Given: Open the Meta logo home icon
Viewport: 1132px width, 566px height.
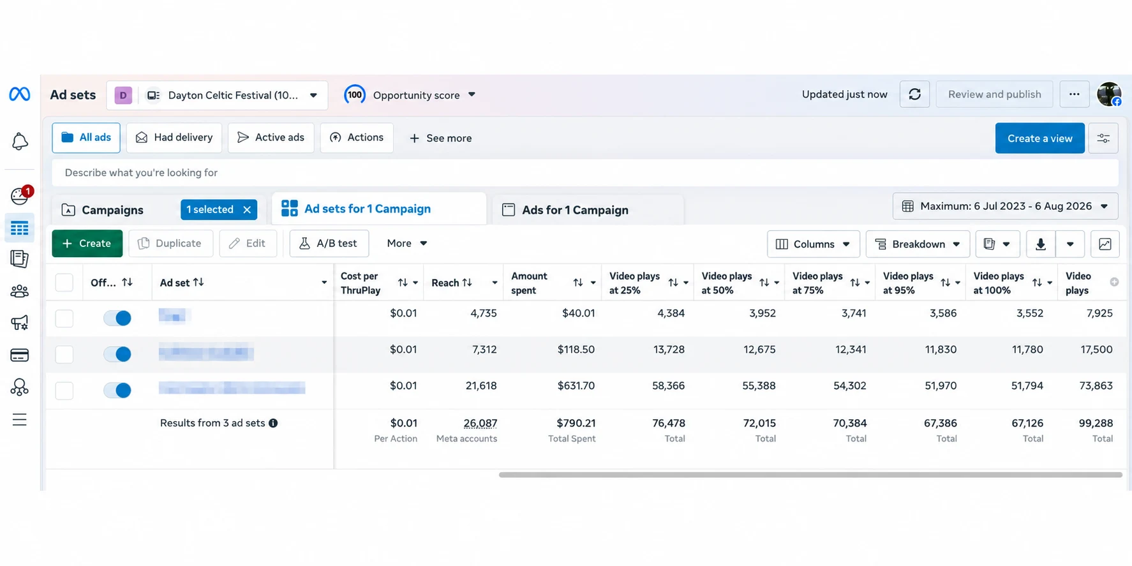Looking at the screenshot, I should 20,94.
